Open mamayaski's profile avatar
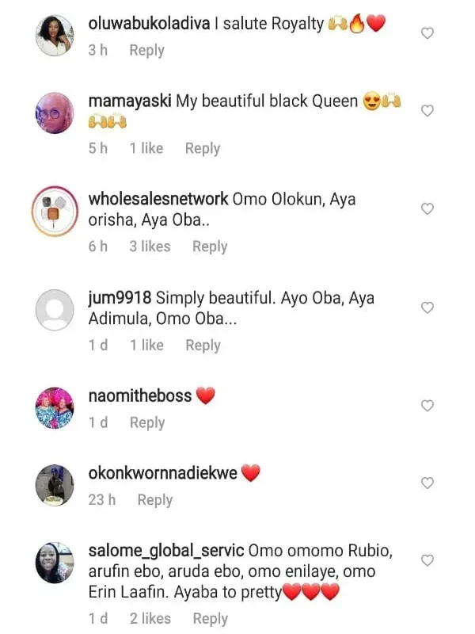Viewport: 475px width, 634px height. [55, 113]
